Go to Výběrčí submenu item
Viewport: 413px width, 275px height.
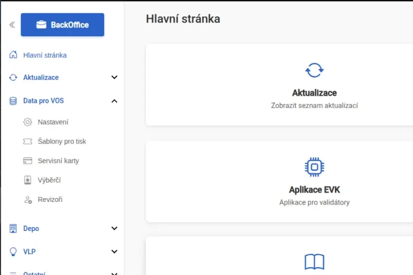[49, 180]
